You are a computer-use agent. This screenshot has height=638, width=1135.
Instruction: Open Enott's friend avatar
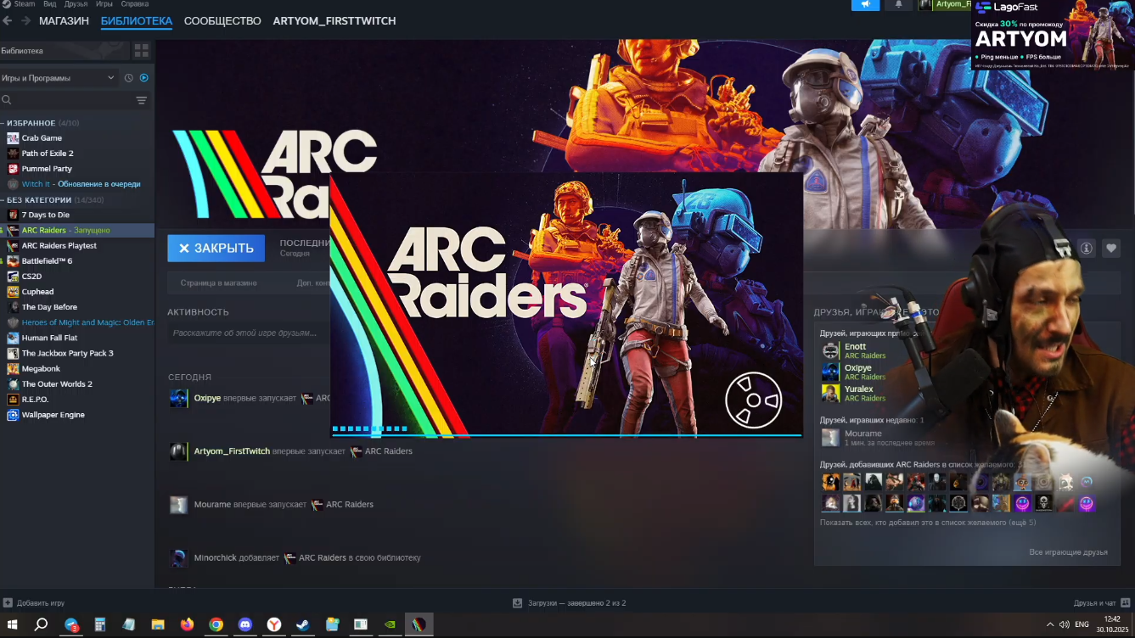(x=830, y=350)
